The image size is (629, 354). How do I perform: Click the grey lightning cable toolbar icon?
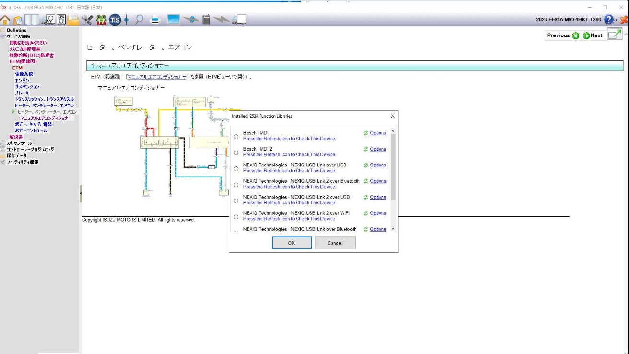(x=221, y=20)
